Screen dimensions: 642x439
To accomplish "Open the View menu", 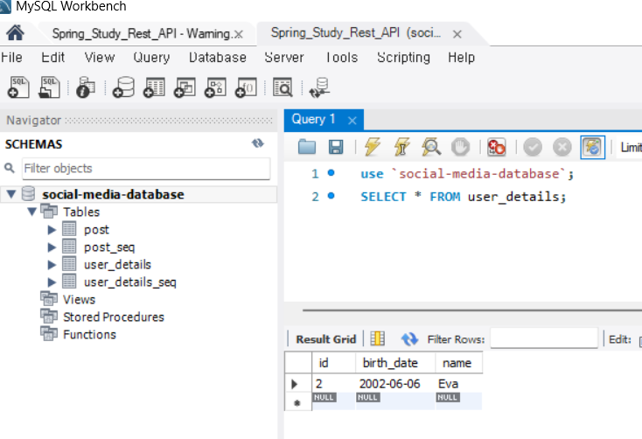I will [100, 58].
